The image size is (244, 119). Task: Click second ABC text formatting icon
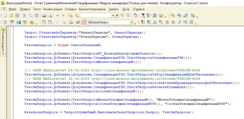pyautogui.click(x=50, y=22)
